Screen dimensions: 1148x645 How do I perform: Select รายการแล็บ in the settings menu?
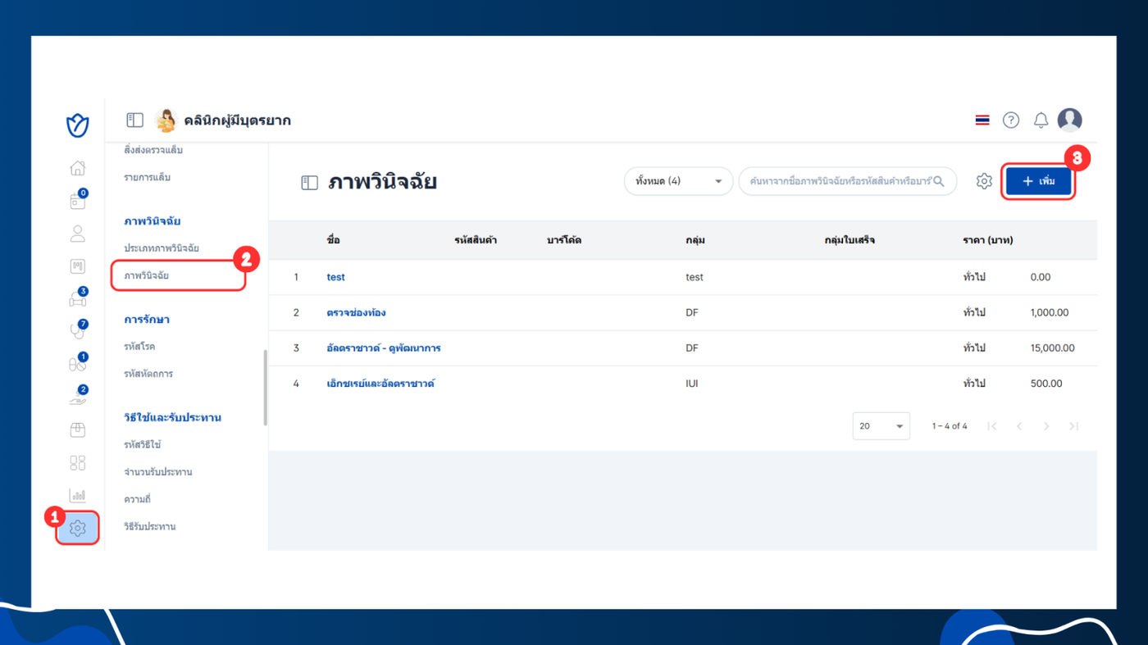pos(148,177)
